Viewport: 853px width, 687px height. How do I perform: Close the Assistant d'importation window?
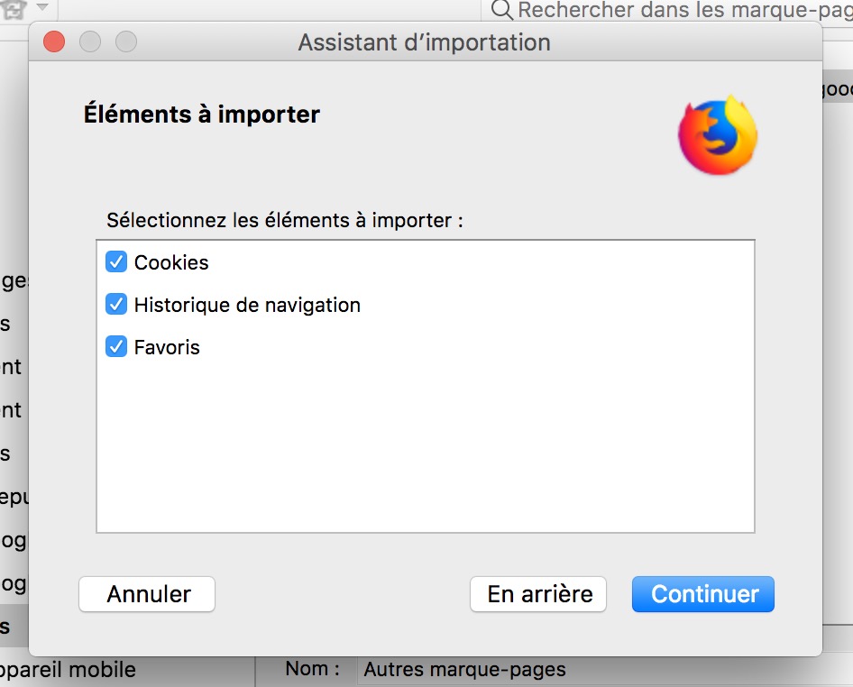(x=54, y=41)
